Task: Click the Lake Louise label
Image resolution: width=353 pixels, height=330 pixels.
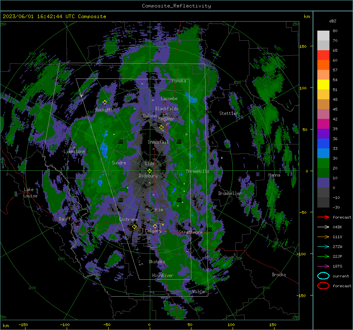Action: point(30,193)
